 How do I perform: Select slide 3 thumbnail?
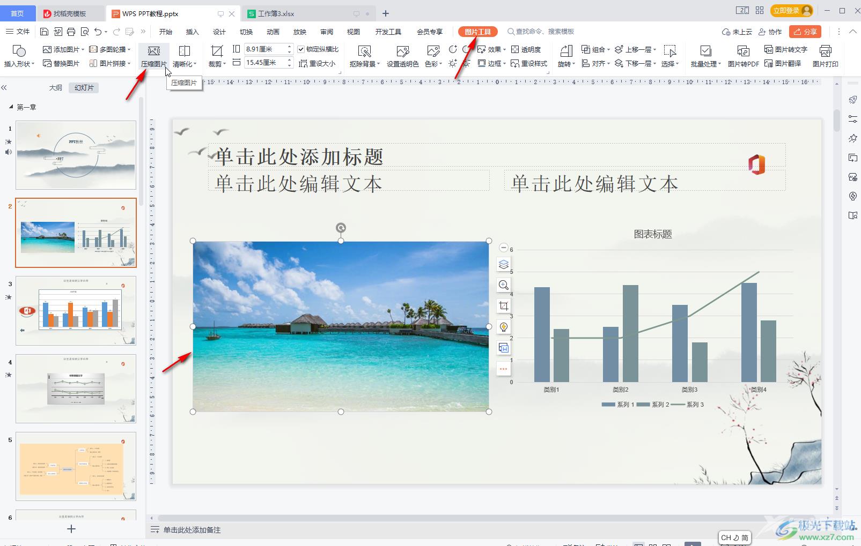(76, 310)
